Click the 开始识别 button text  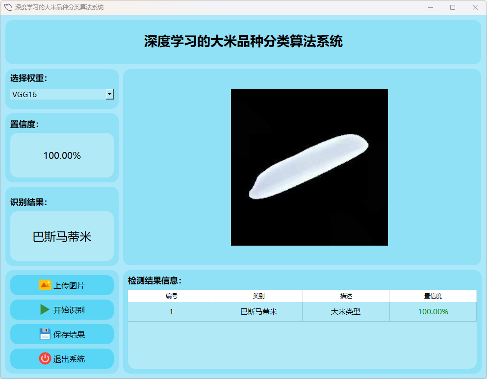coord(69,310)
